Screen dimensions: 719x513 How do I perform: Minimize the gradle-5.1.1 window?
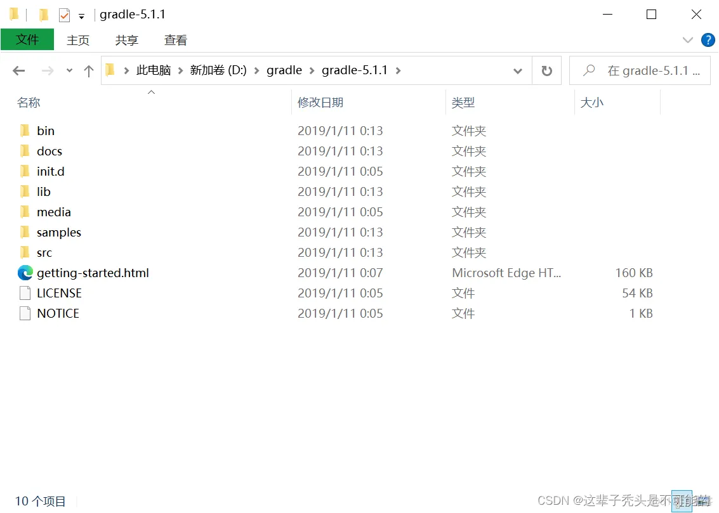[x=607, y=15]
